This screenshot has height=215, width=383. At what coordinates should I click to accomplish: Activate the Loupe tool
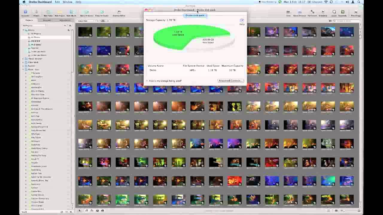334,12
